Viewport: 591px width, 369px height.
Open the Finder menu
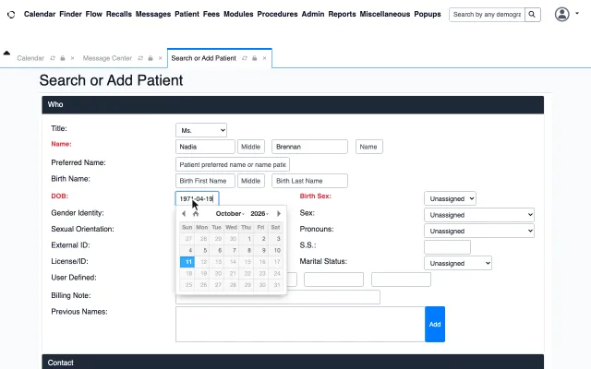point(70,14)
